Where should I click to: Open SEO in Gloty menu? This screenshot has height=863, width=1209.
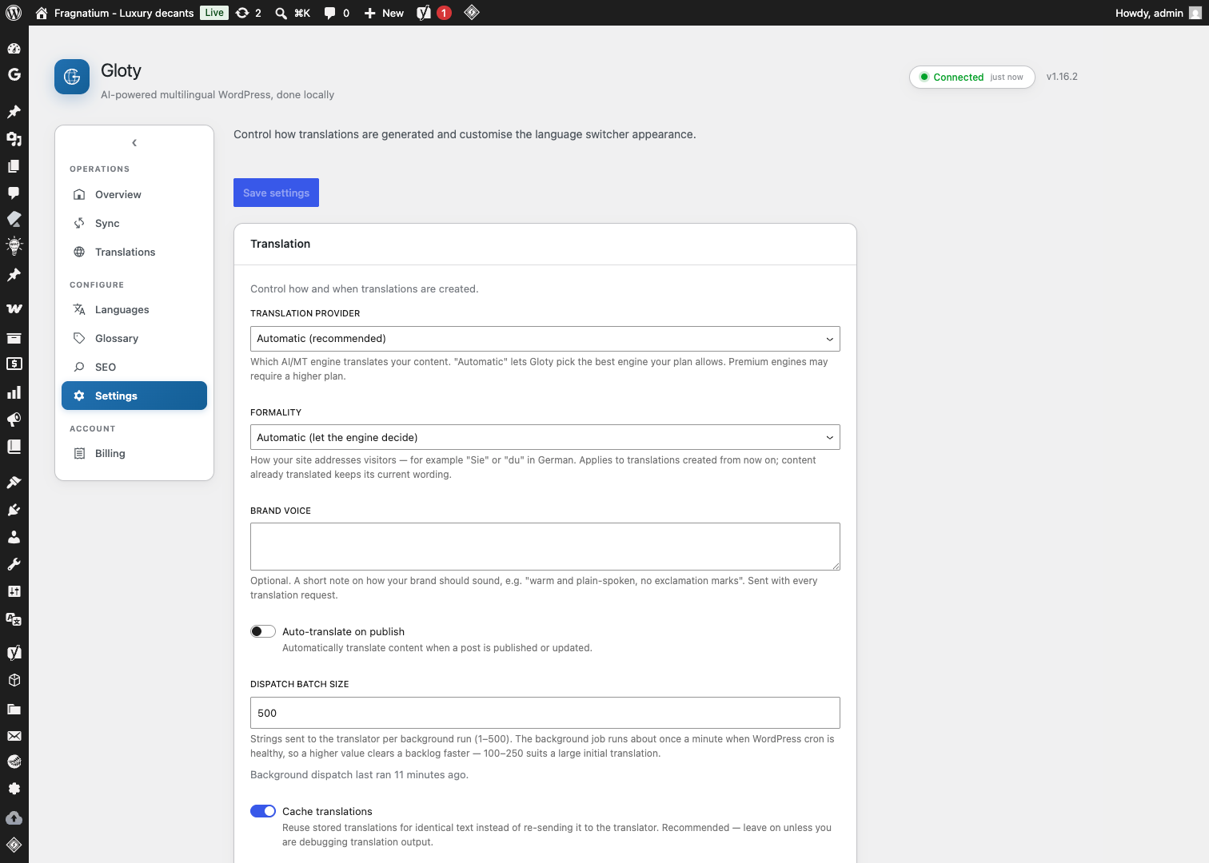[134, 367]
